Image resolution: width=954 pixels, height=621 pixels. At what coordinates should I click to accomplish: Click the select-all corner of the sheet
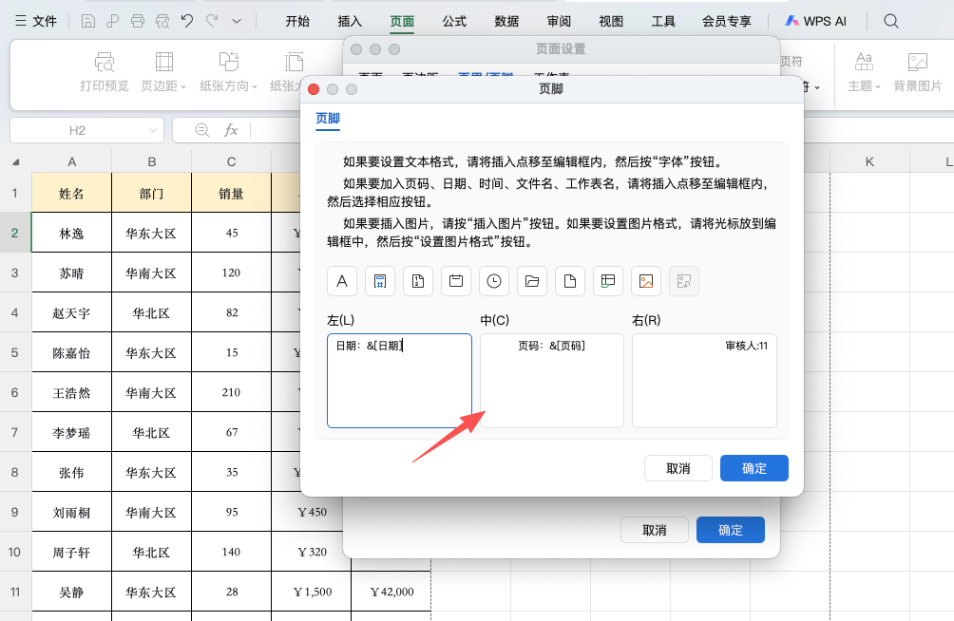point(16,161)
